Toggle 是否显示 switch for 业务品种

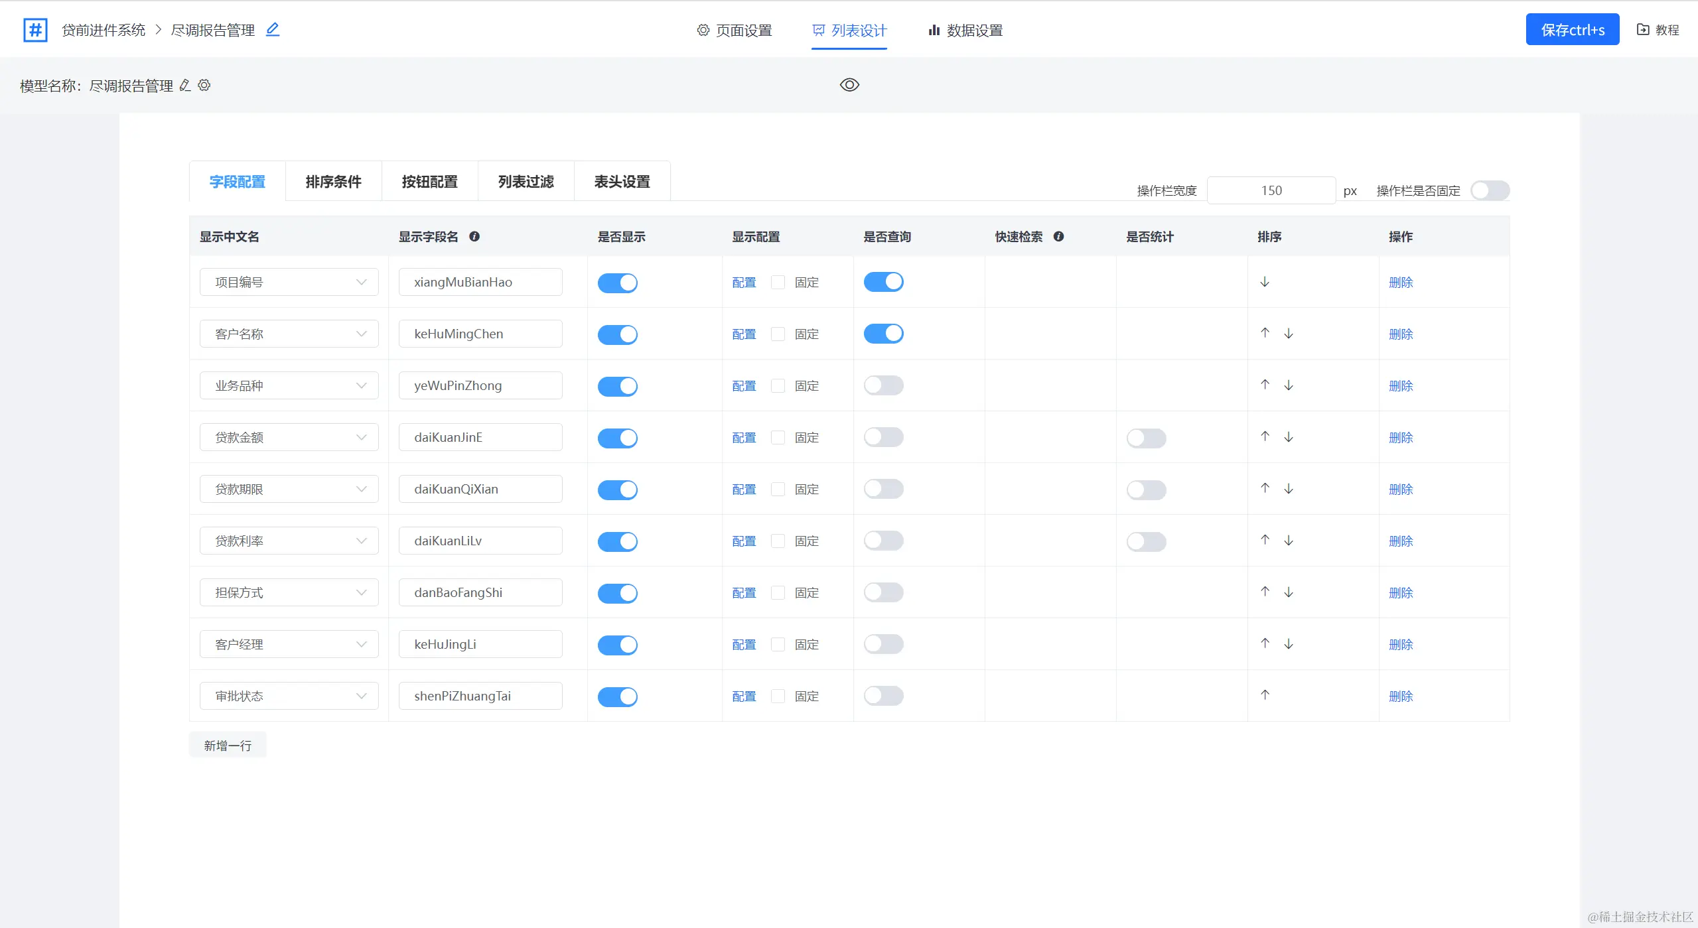[617, 386]
